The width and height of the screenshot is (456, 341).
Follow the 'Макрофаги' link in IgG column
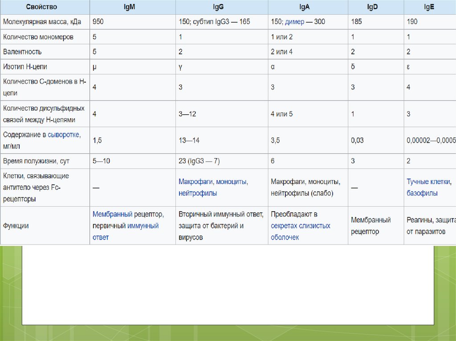[195, 182]
